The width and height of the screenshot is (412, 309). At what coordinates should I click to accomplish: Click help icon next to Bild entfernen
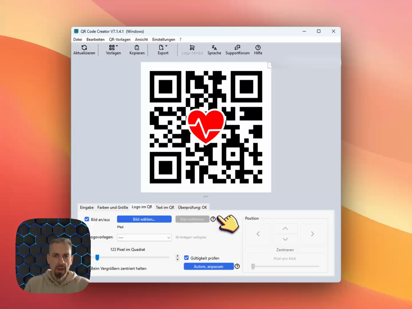pos(213,219)
